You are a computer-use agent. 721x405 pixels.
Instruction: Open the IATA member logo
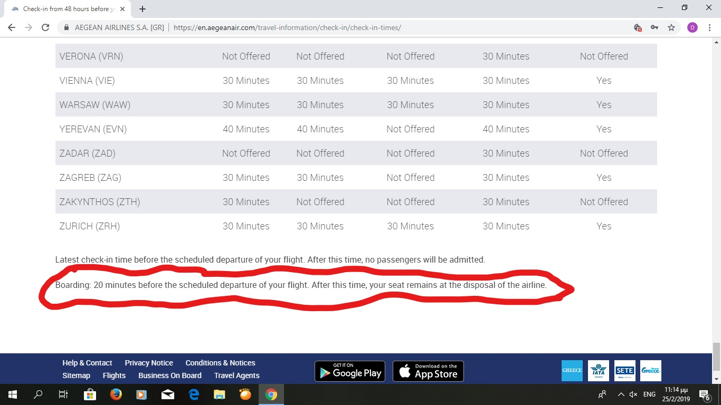[598, 371]
